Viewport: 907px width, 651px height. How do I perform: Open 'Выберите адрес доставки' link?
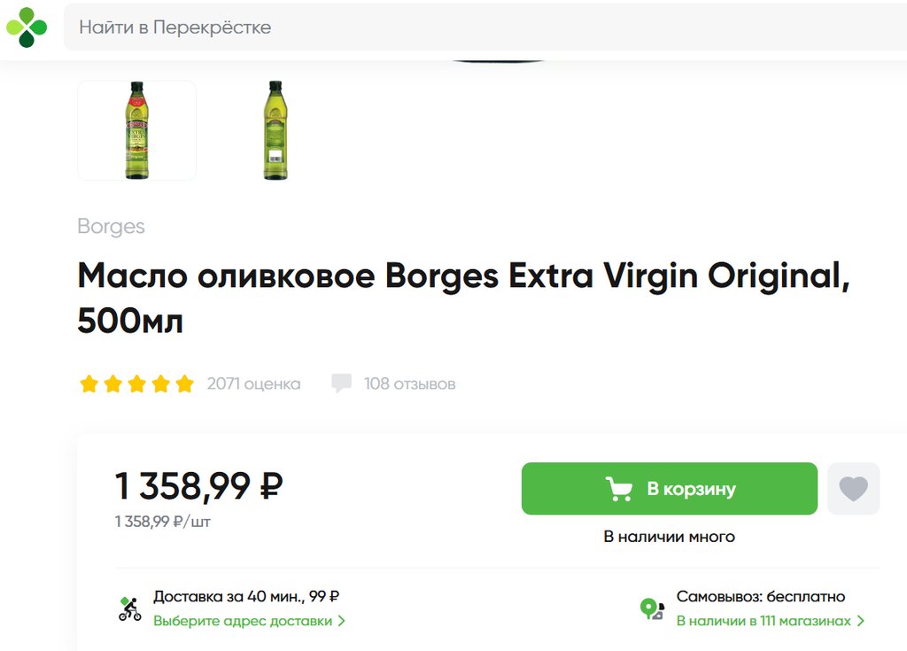[x=242, y=621]
